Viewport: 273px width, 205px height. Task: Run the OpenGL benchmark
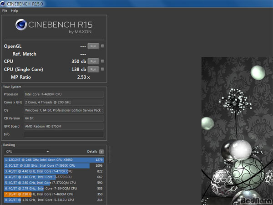click(x=93, y=46)
